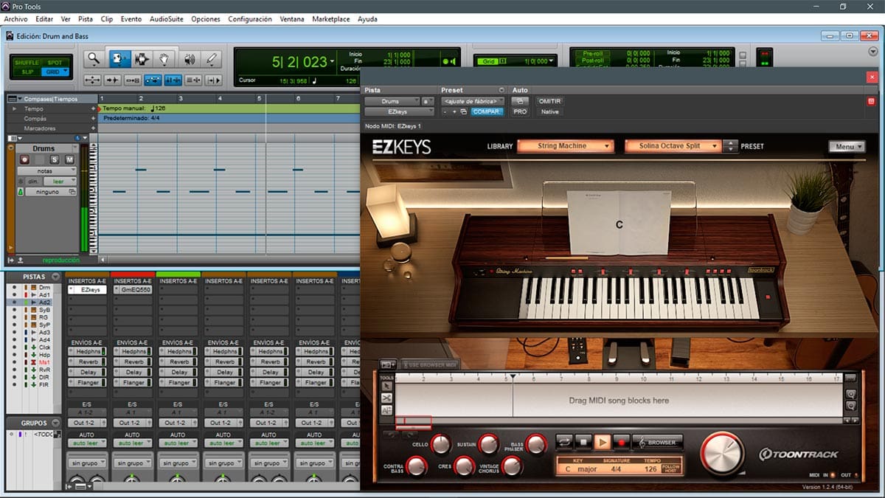Select the Zoomer magnifier tool
Viewport: 885px width, 498px height.
click(94, 59)
